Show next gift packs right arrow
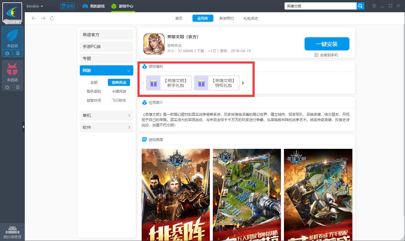Image resolution: width=405 pixels, height=241 pixels. 243,83
